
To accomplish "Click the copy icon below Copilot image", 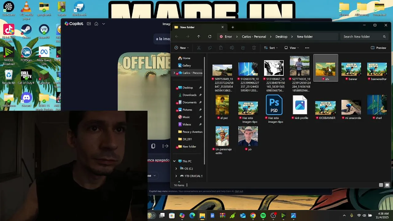I will click(x=153, y=146).
